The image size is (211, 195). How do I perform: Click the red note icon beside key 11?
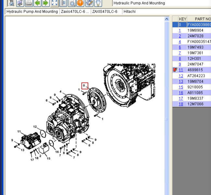pos(175,70)
